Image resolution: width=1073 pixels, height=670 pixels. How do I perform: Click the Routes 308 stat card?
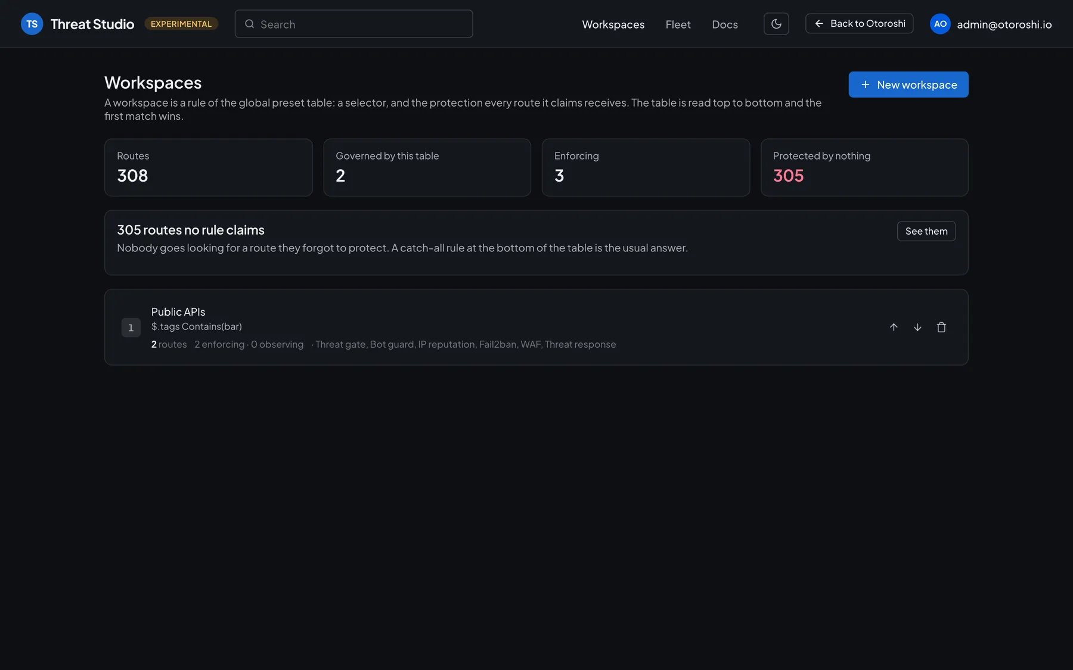pyautogui.click(x=209, y=167)
